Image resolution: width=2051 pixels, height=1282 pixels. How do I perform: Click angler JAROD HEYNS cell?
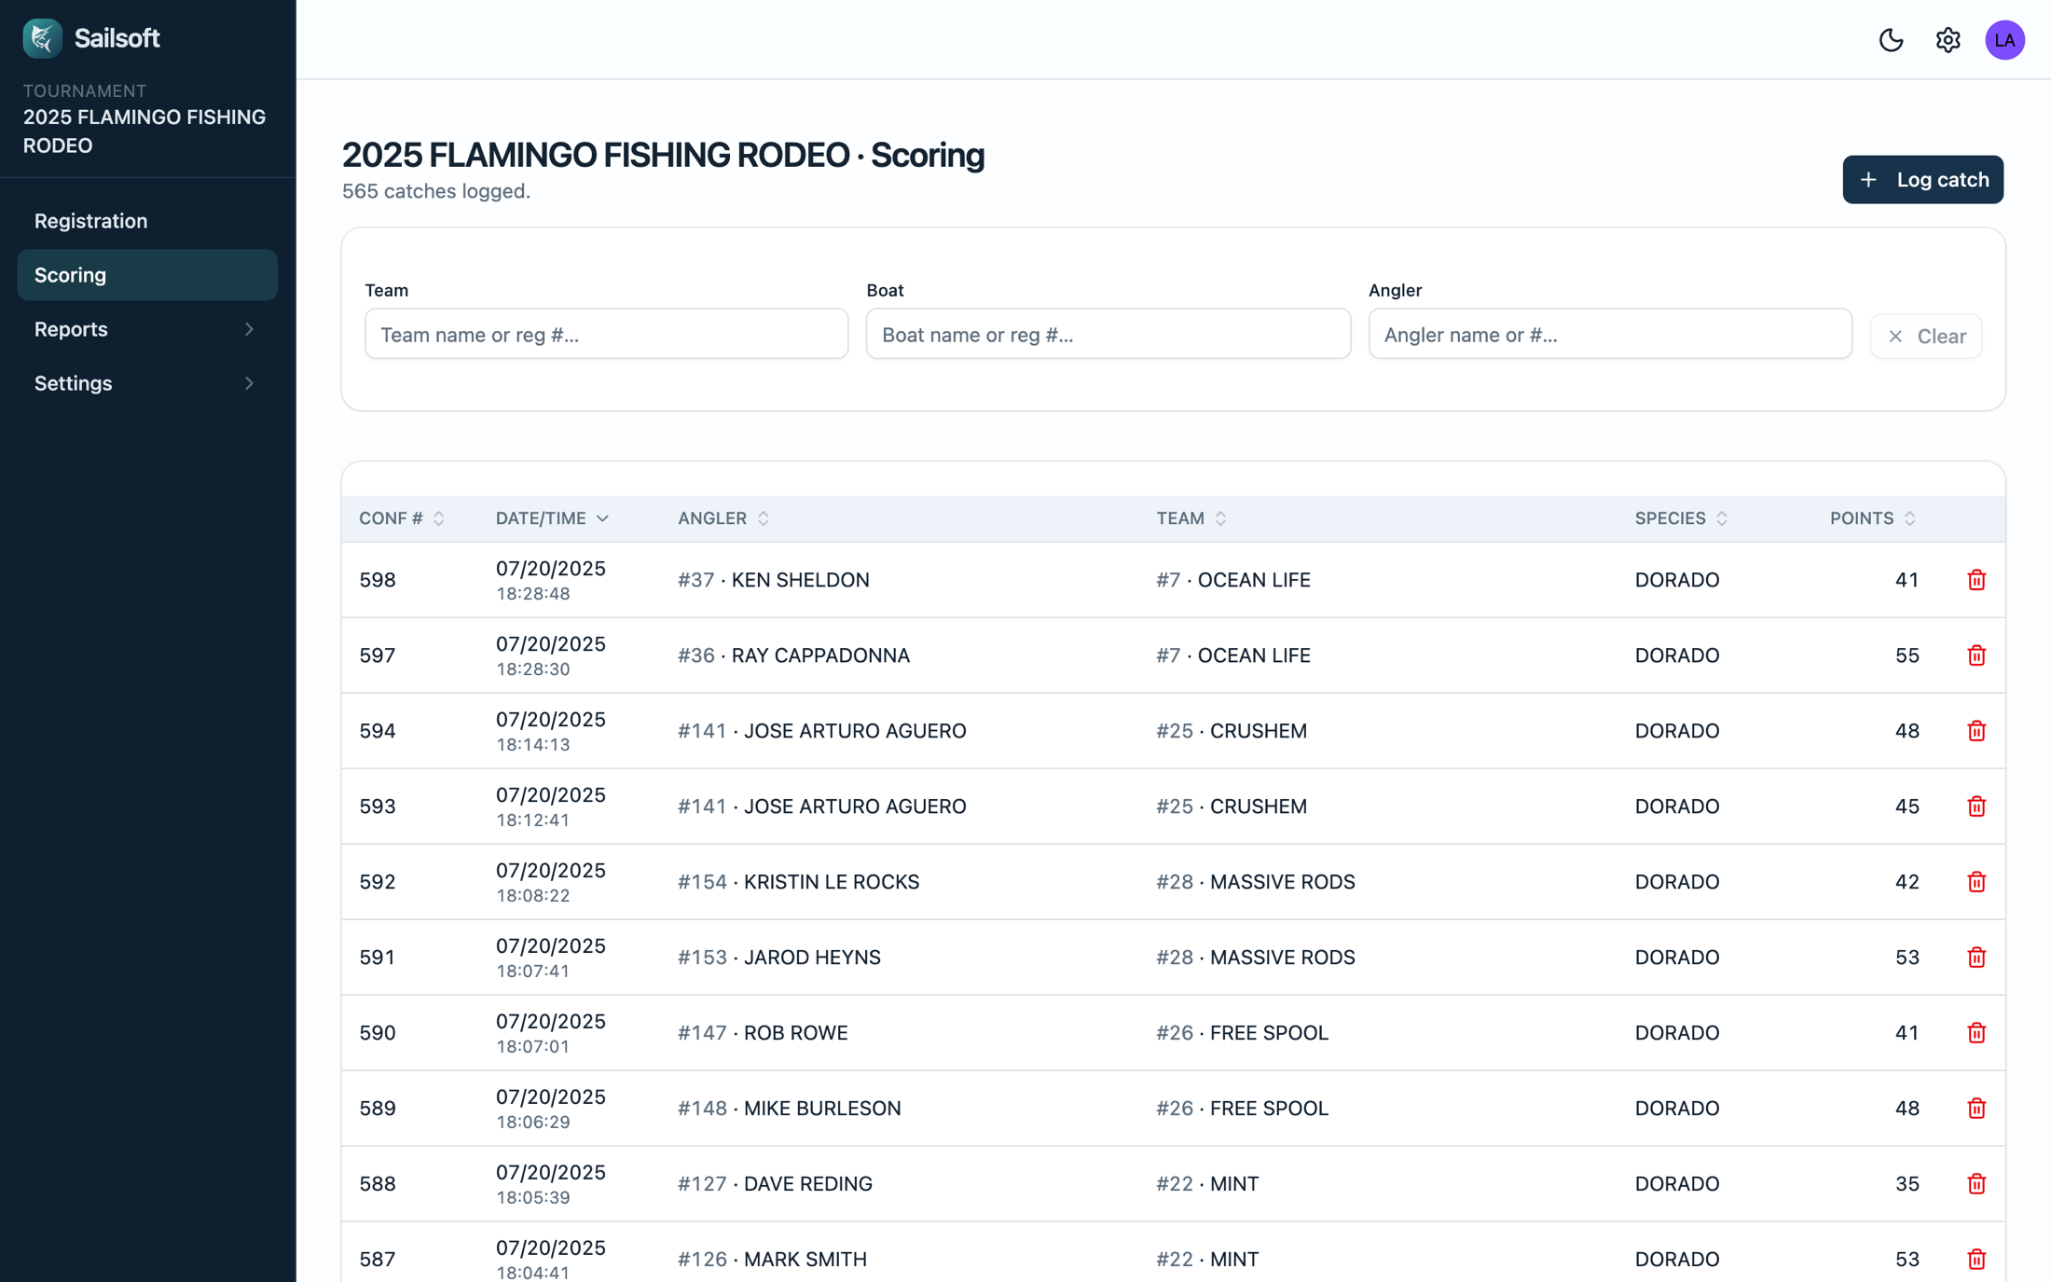(778, 958)
